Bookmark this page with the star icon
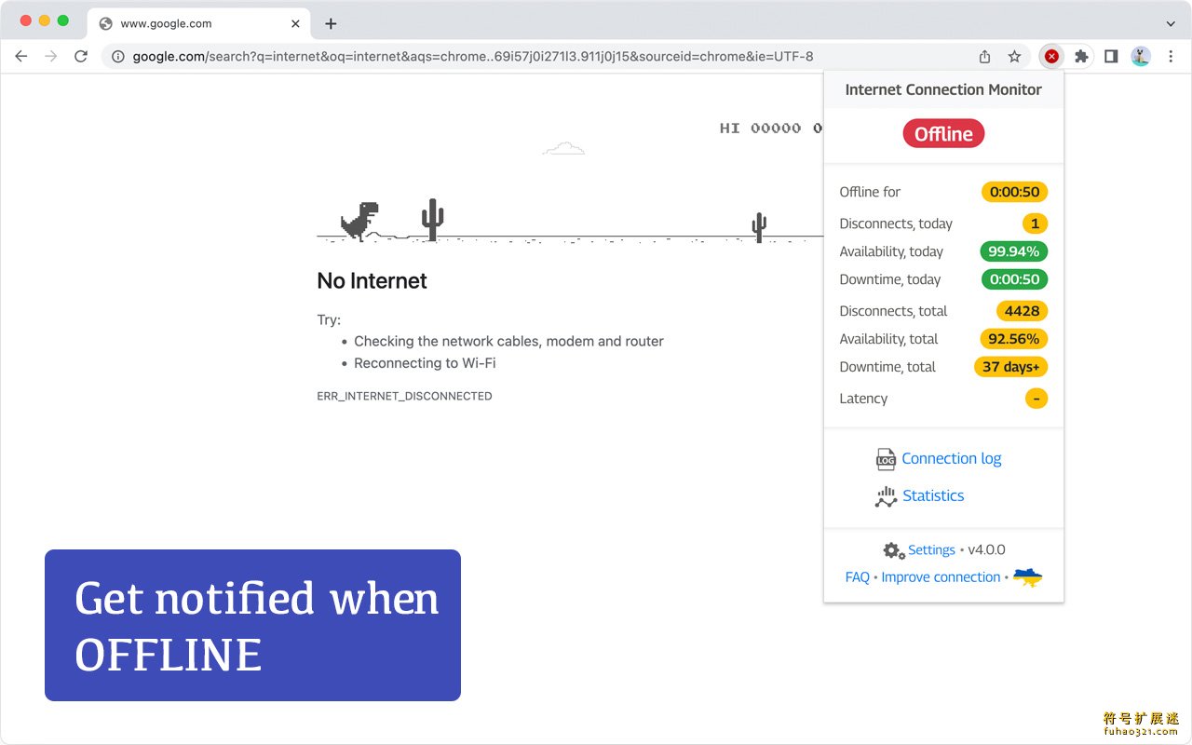The width and height of the screenshot is (1192, 745). 1015,57
